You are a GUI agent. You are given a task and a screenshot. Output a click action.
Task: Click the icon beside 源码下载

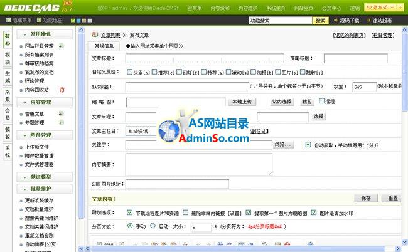click(x=336, y=20)
